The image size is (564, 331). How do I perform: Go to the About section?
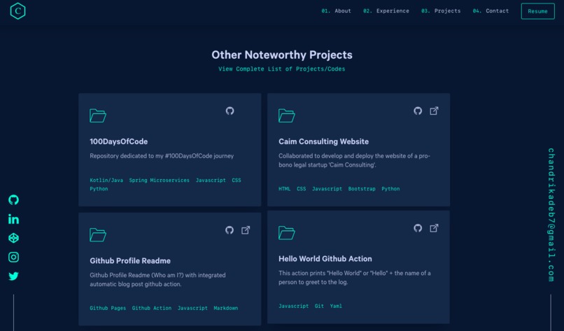tap(337, 10)
